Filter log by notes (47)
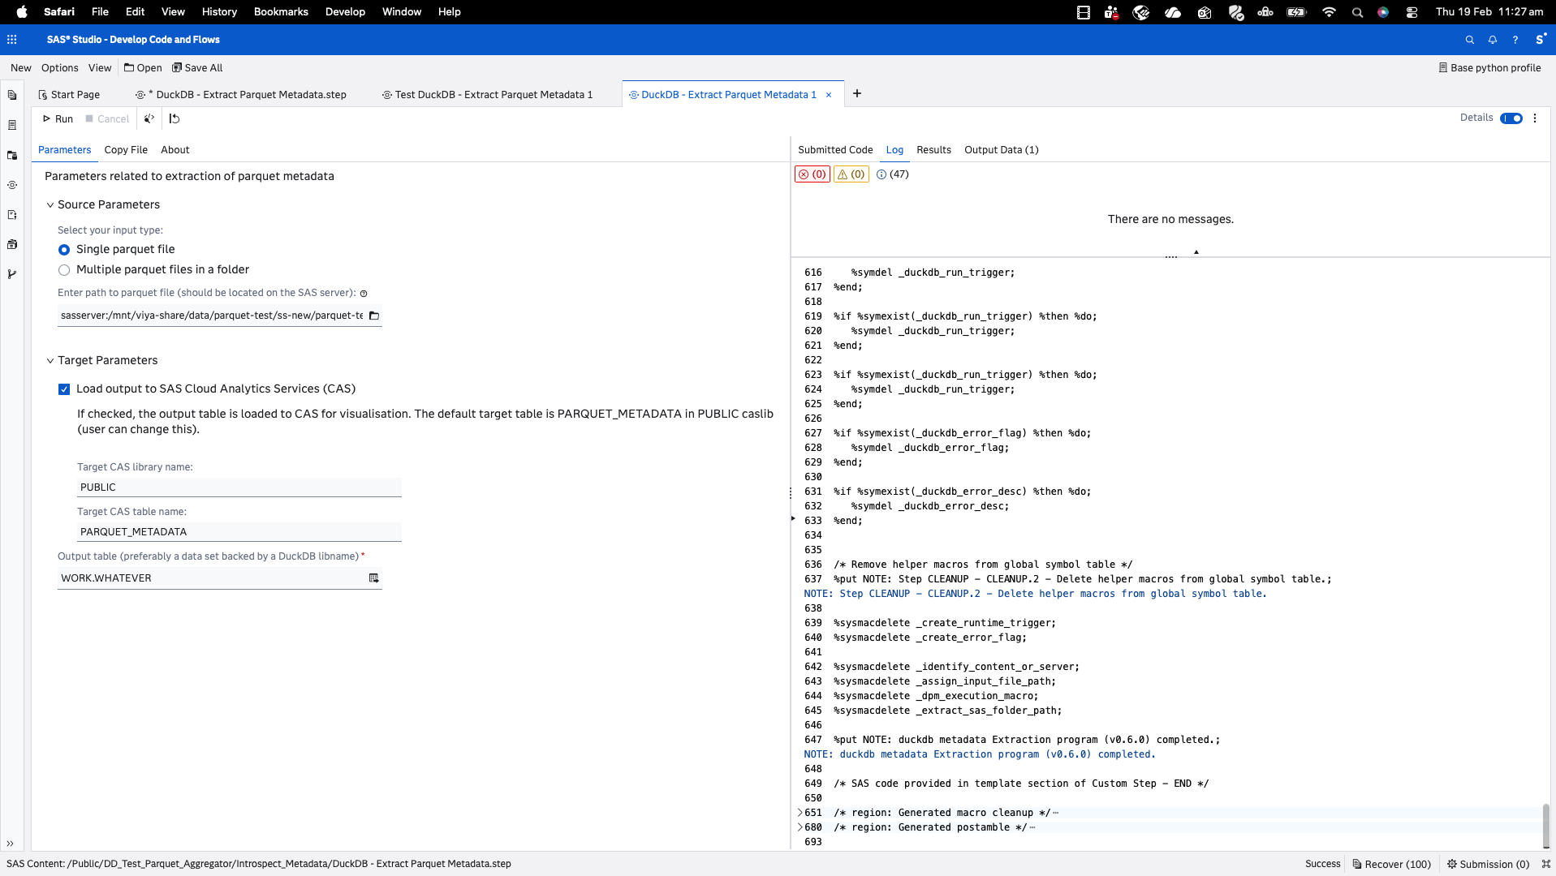The width and height of the screenshot is (1556, 876). tap(893, 174)
